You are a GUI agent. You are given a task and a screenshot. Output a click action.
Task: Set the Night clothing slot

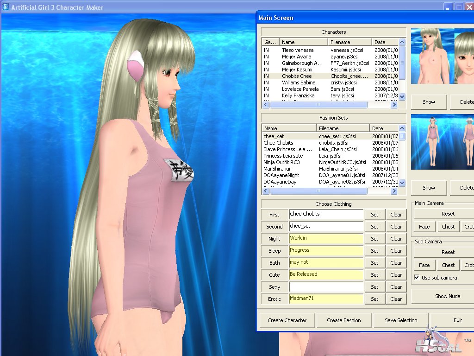(x=374, y=239)
